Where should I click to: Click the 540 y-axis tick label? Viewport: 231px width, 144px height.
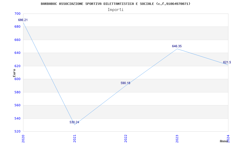tap(18, 118)
